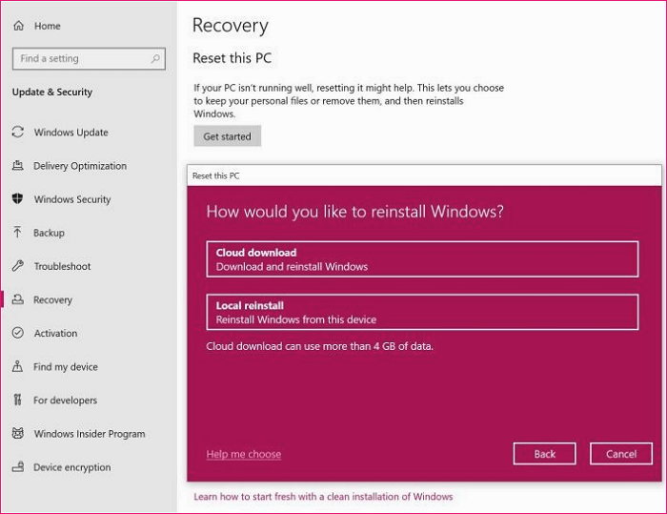Open Device encryption settings
The image size is (667, 514).
[71, 467]
